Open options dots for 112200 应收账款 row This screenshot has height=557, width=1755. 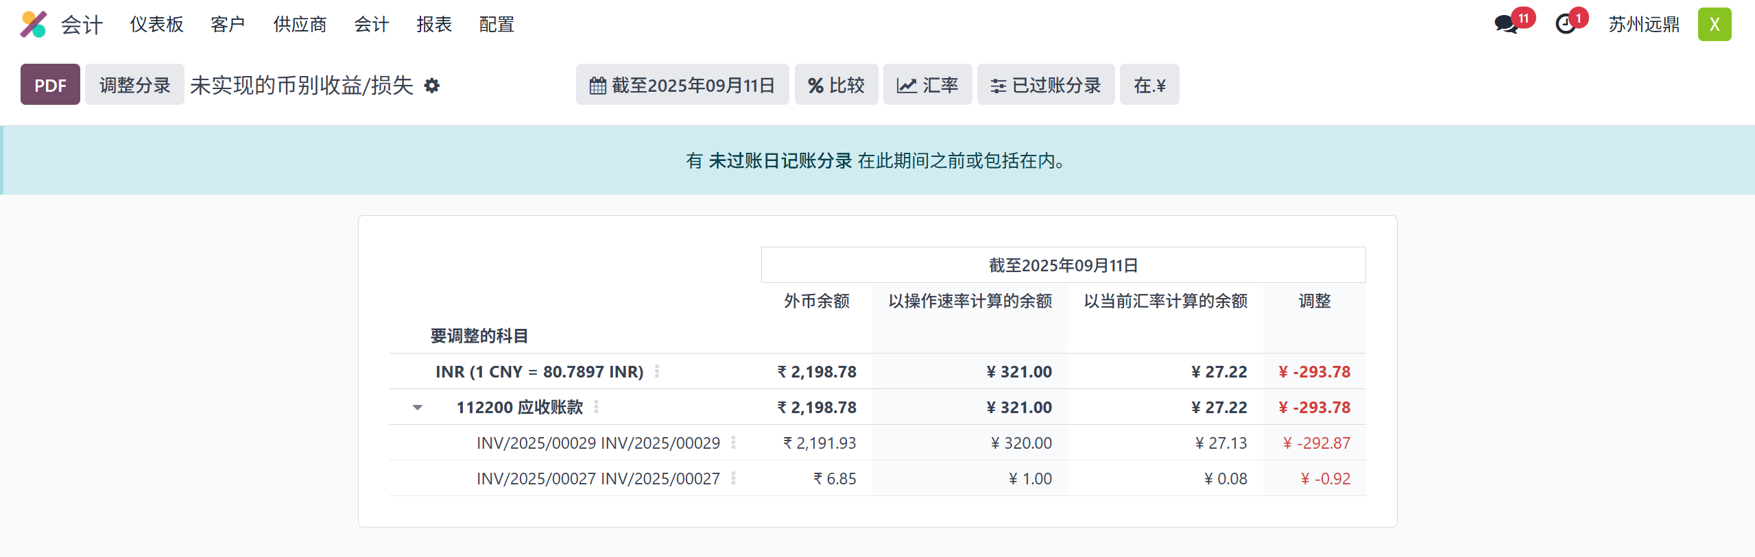pos(596,407)
